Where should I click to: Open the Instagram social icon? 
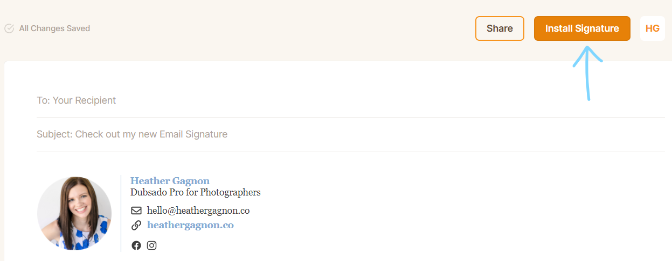click(152, 245)
